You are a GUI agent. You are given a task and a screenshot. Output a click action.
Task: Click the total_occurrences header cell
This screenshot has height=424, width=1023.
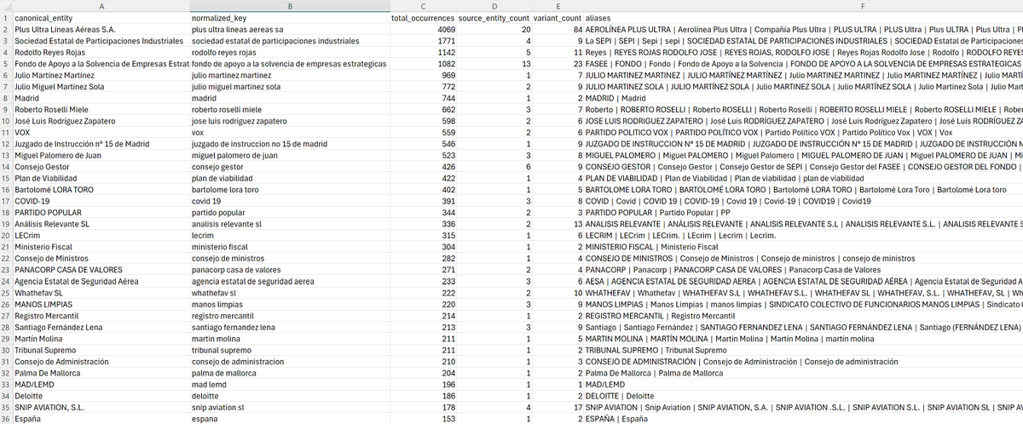(x=422, y=18)
